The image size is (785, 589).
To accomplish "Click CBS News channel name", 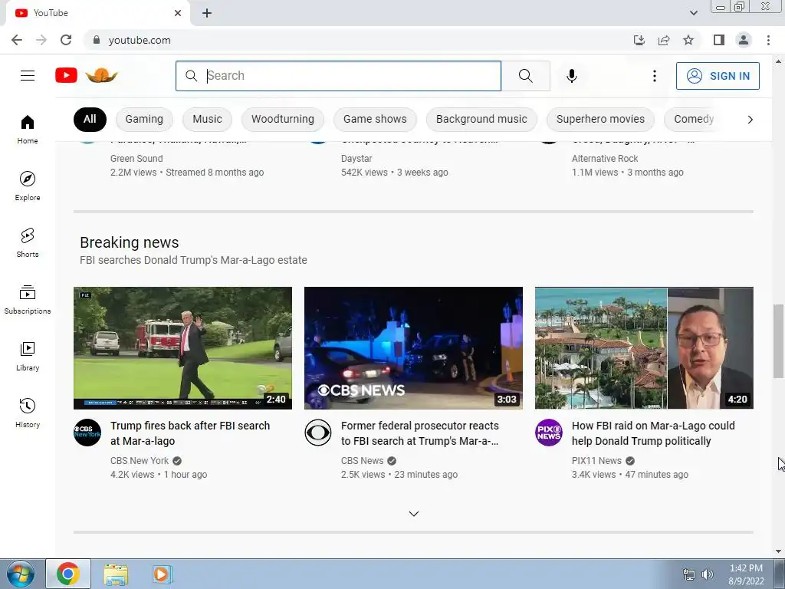I will [x=363, y=461].
